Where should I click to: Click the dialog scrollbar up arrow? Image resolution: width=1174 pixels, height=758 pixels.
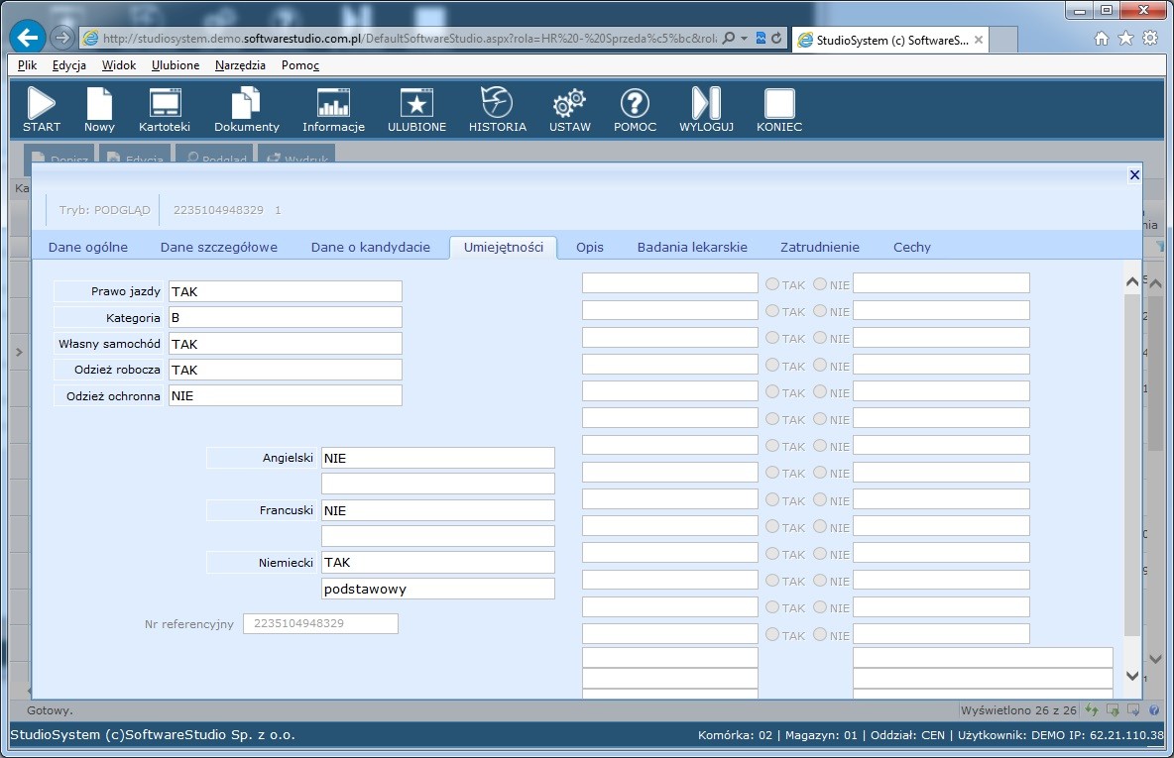1132,281
